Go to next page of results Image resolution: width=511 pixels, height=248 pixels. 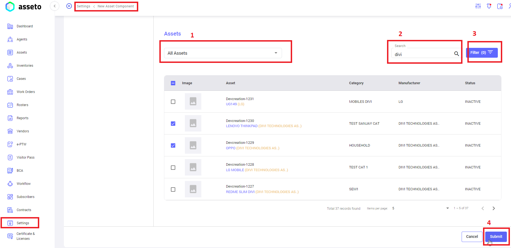tap(494, 208)
